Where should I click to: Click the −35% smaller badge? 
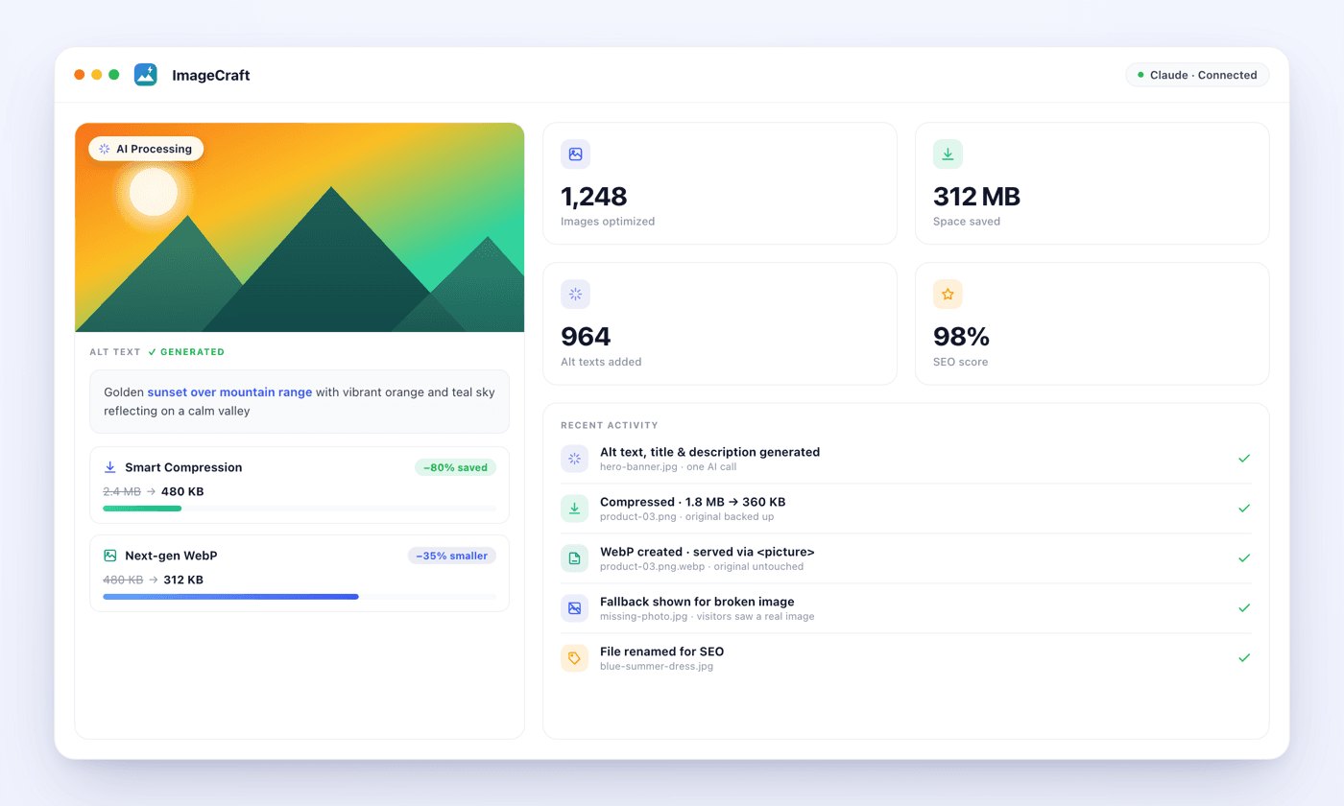(451, 556)
